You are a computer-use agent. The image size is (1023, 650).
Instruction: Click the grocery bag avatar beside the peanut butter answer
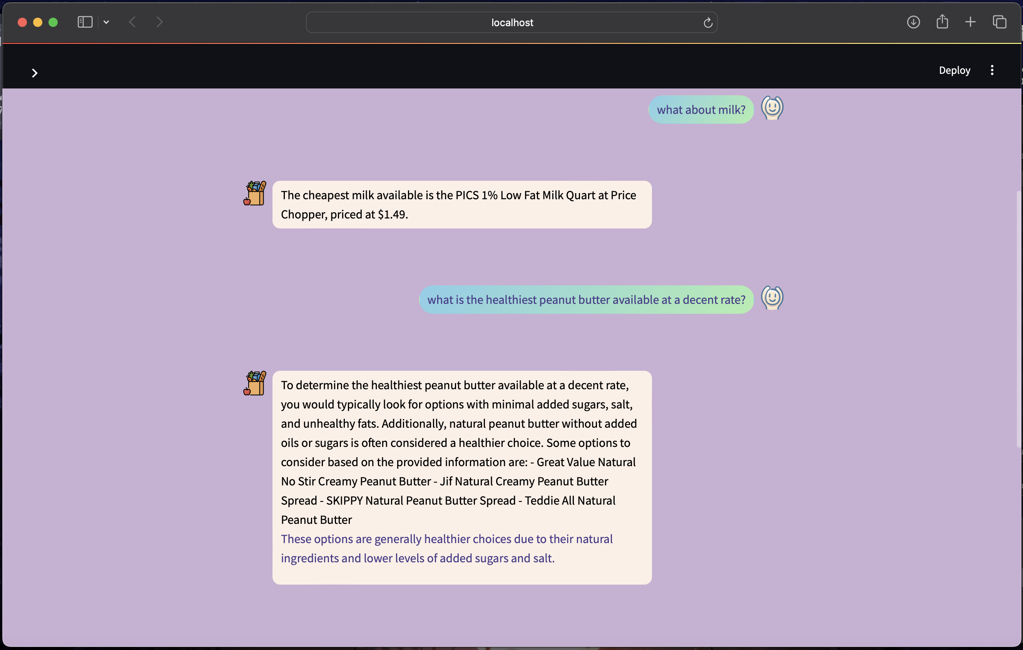tap(255, 383)
